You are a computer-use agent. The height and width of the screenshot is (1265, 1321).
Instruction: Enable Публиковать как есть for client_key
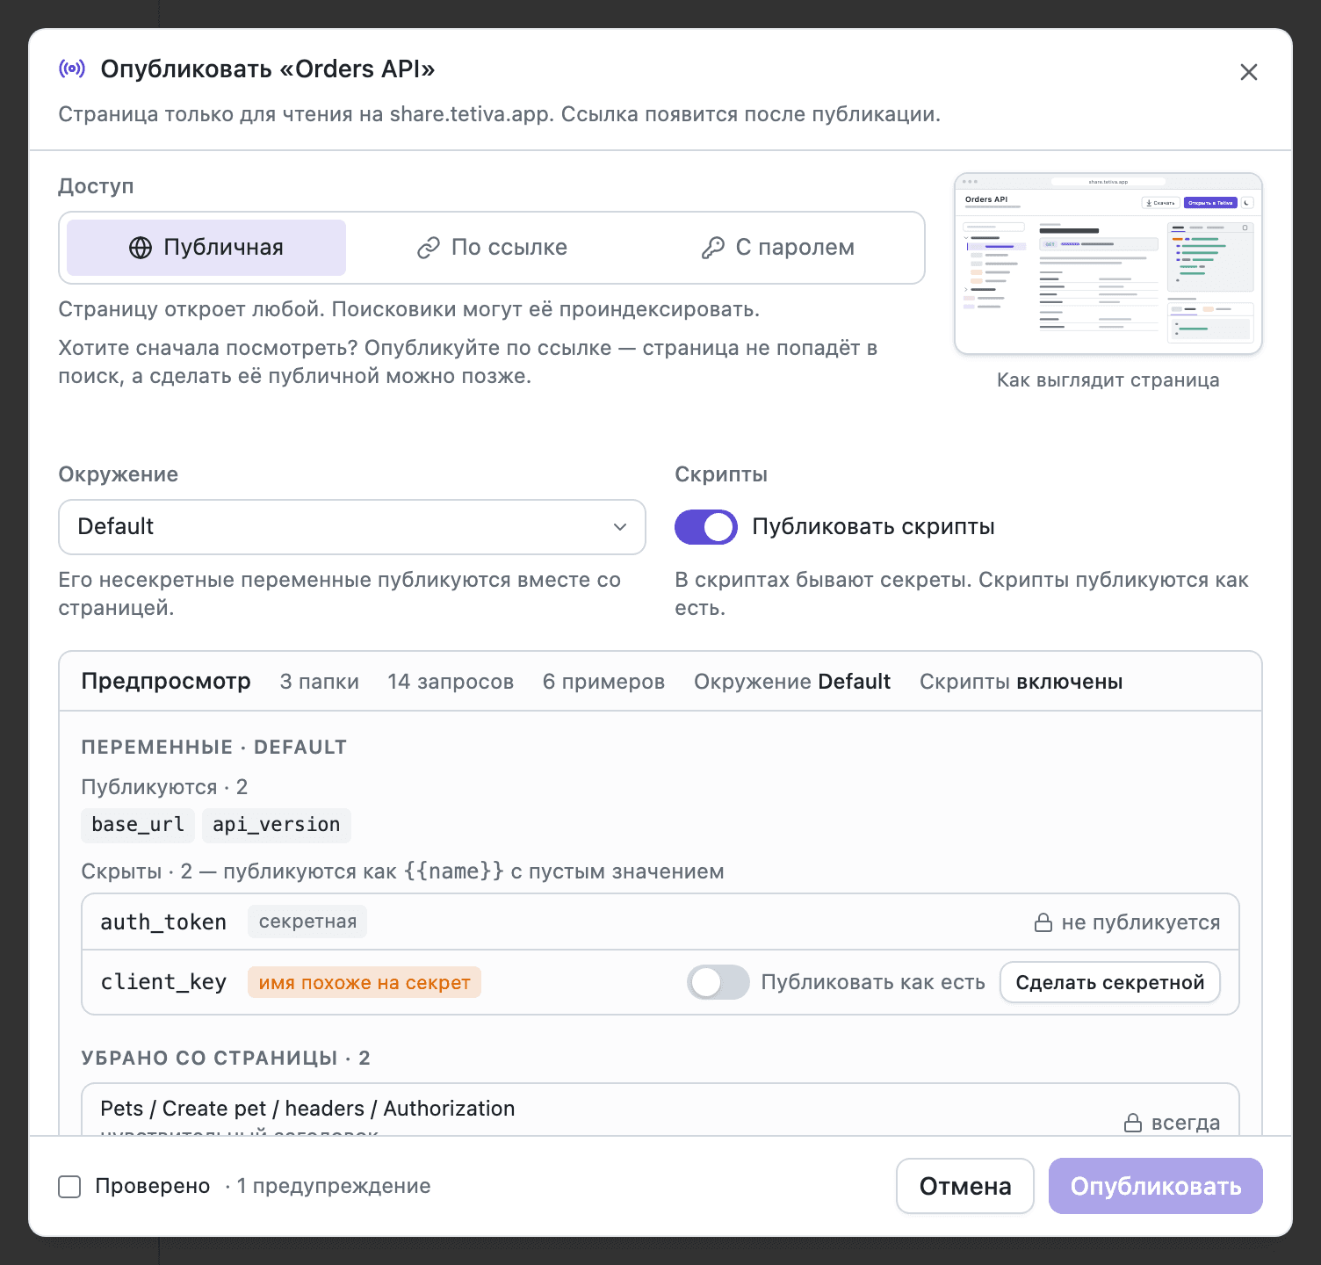coord(718,982)
